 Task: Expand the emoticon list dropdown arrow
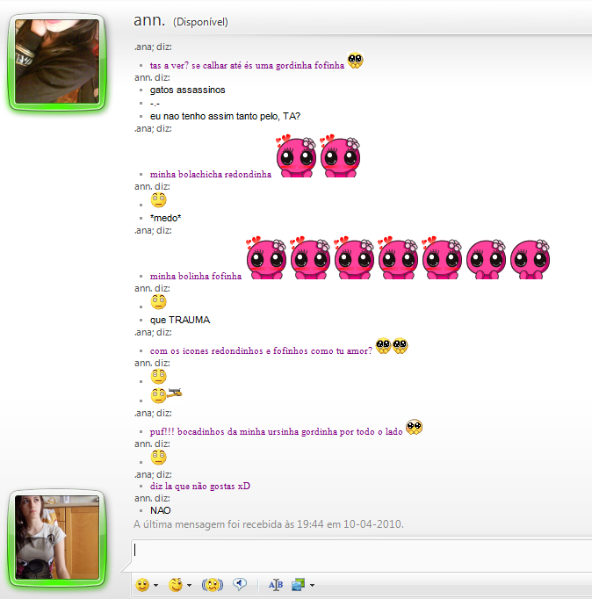(x=155, y=586)
